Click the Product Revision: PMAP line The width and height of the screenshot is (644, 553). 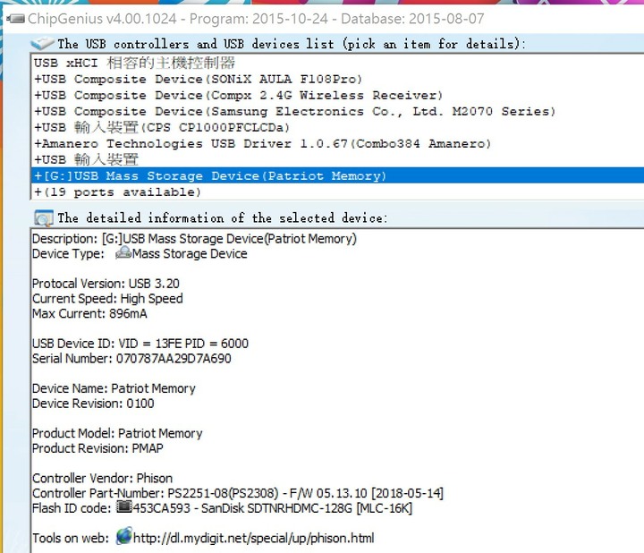tap(97, 448)
